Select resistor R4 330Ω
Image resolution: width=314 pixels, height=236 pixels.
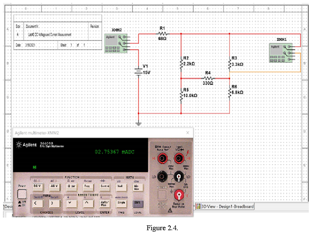pyautogui.click(x=208, y=78)
